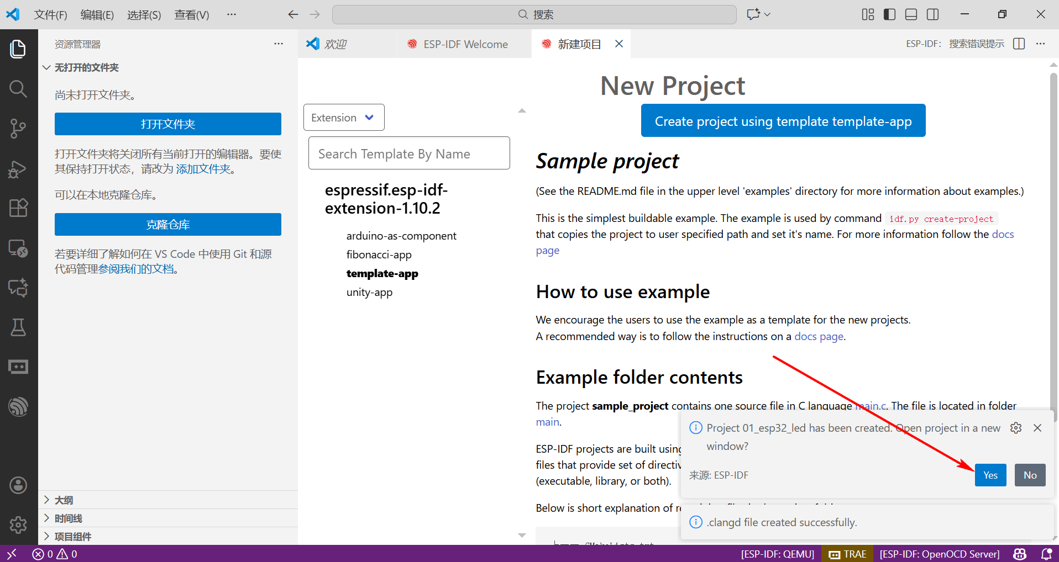Expand the 时间线 section
This screenshot has height=562, width=1059.
point(168,518)
